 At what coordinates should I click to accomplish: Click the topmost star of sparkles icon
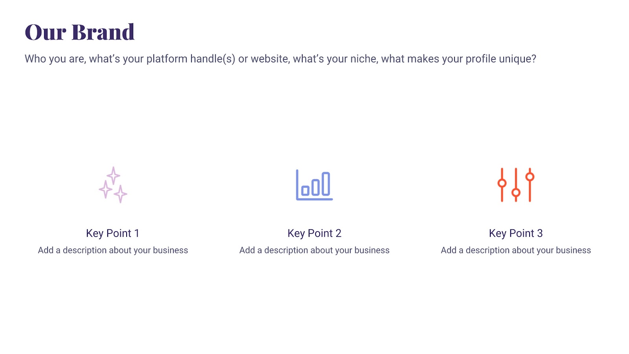tap(113, 175)
